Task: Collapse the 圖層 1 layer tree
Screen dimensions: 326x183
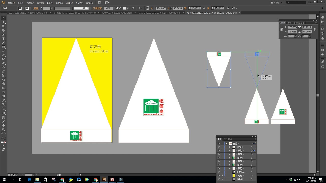Action: pyautogui.click(x=227, y=144)
